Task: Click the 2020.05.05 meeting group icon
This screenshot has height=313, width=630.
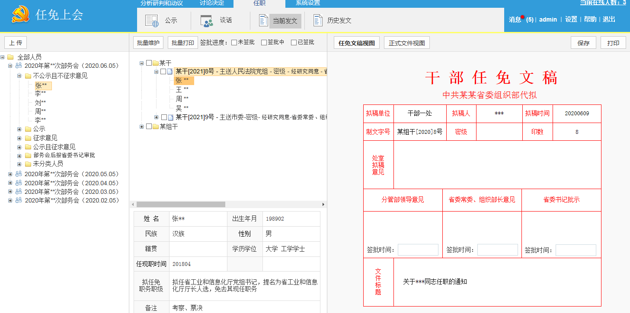Action: 19,174
